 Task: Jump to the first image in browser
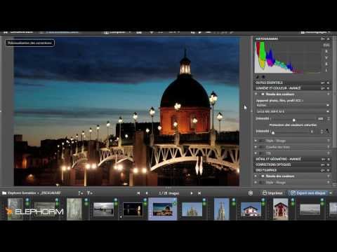click(138, 193)
